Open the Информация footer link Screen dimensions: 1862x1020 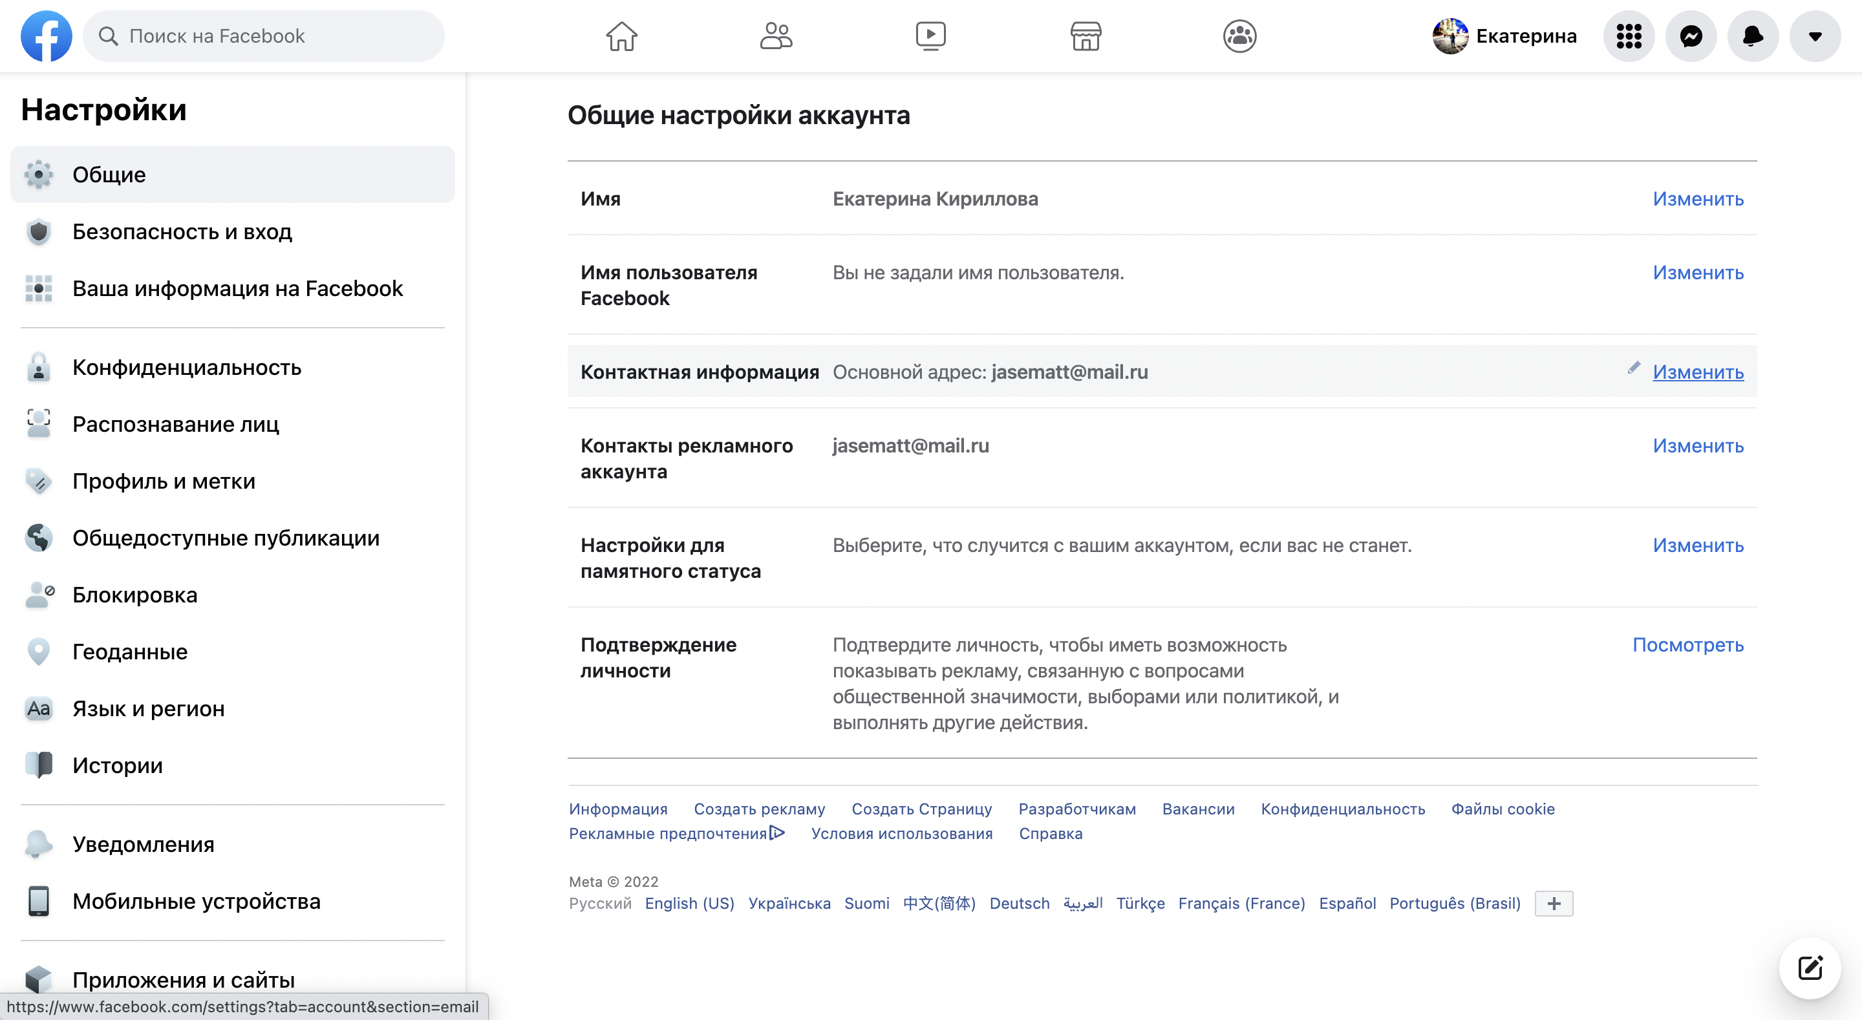pos(618,809)
